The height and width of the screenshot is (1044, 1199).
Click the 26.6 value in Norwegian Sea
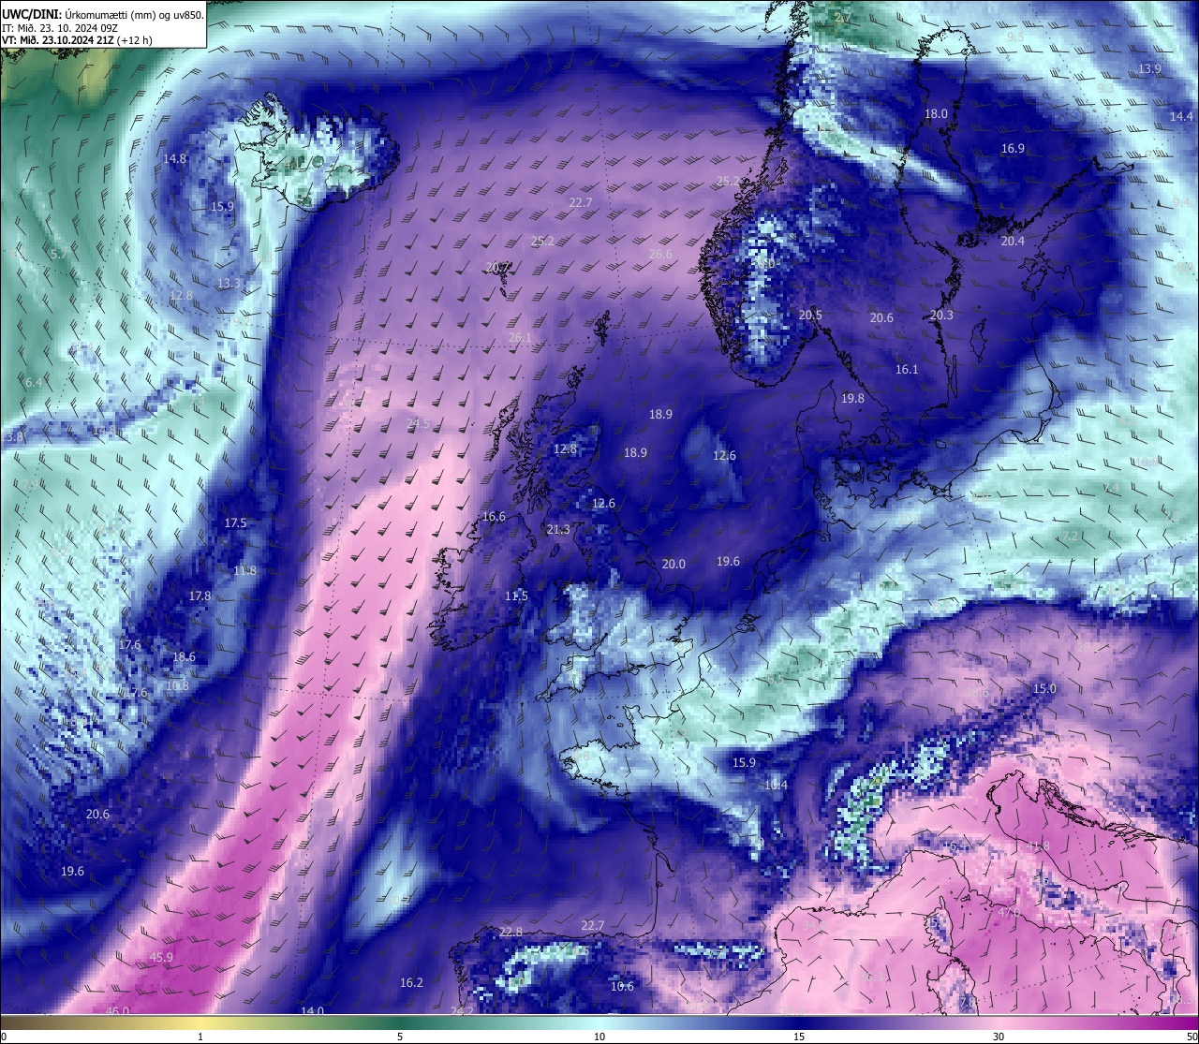(660, 255)
